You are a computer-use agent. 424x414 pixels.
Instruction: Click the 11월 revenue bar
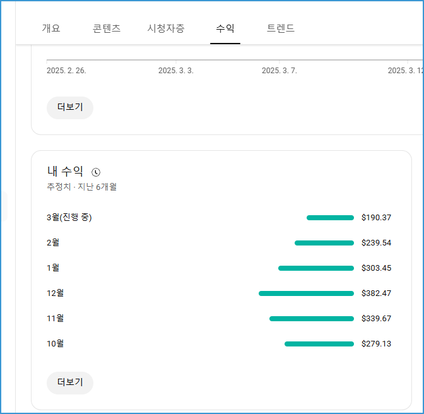pyautogui.click(x=312, y=319)
